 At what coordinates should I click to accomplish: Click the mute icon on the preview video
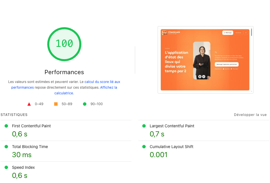coord(204,76)
